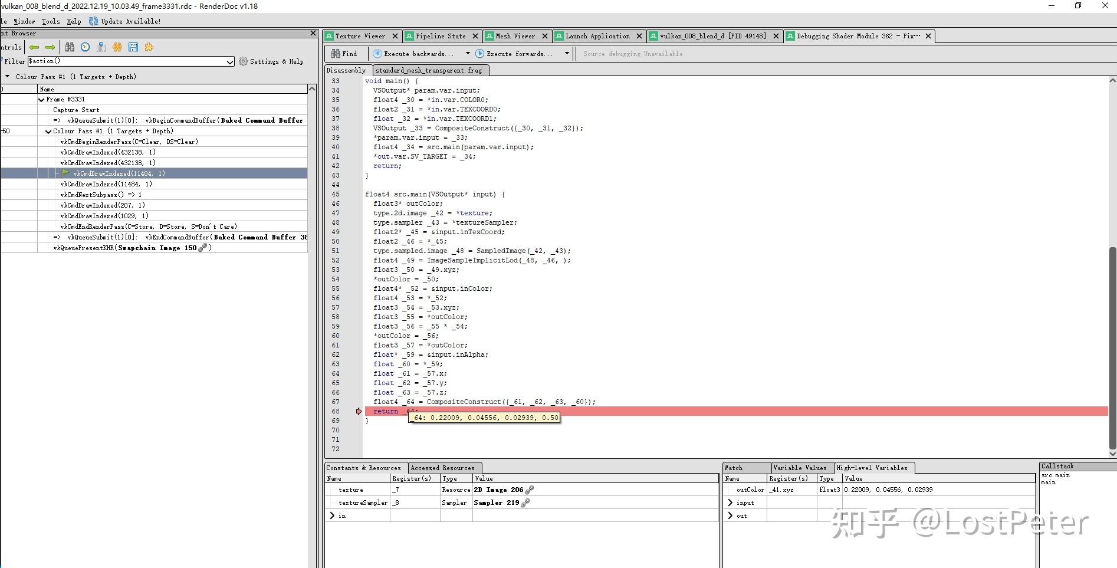The width and height of the screenshot is (1117, 568).
Task: Collapse the Frame #3331 tree node
Action: (x=41, y=100)
